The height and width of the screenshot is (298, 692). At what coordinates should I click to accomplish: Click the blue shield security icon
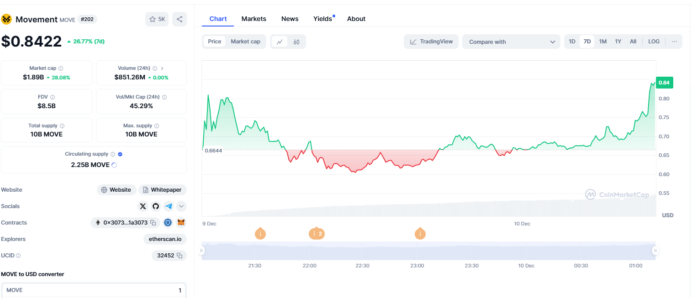tap(168, 223)
